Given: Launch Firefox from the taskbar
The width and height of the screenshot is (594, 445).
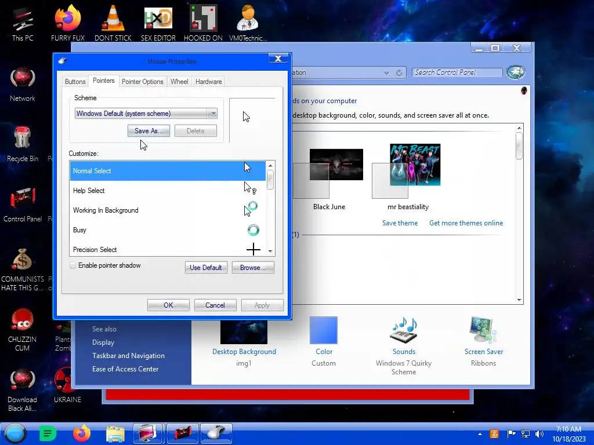Looking at the screenshot, I should [81, 433].
